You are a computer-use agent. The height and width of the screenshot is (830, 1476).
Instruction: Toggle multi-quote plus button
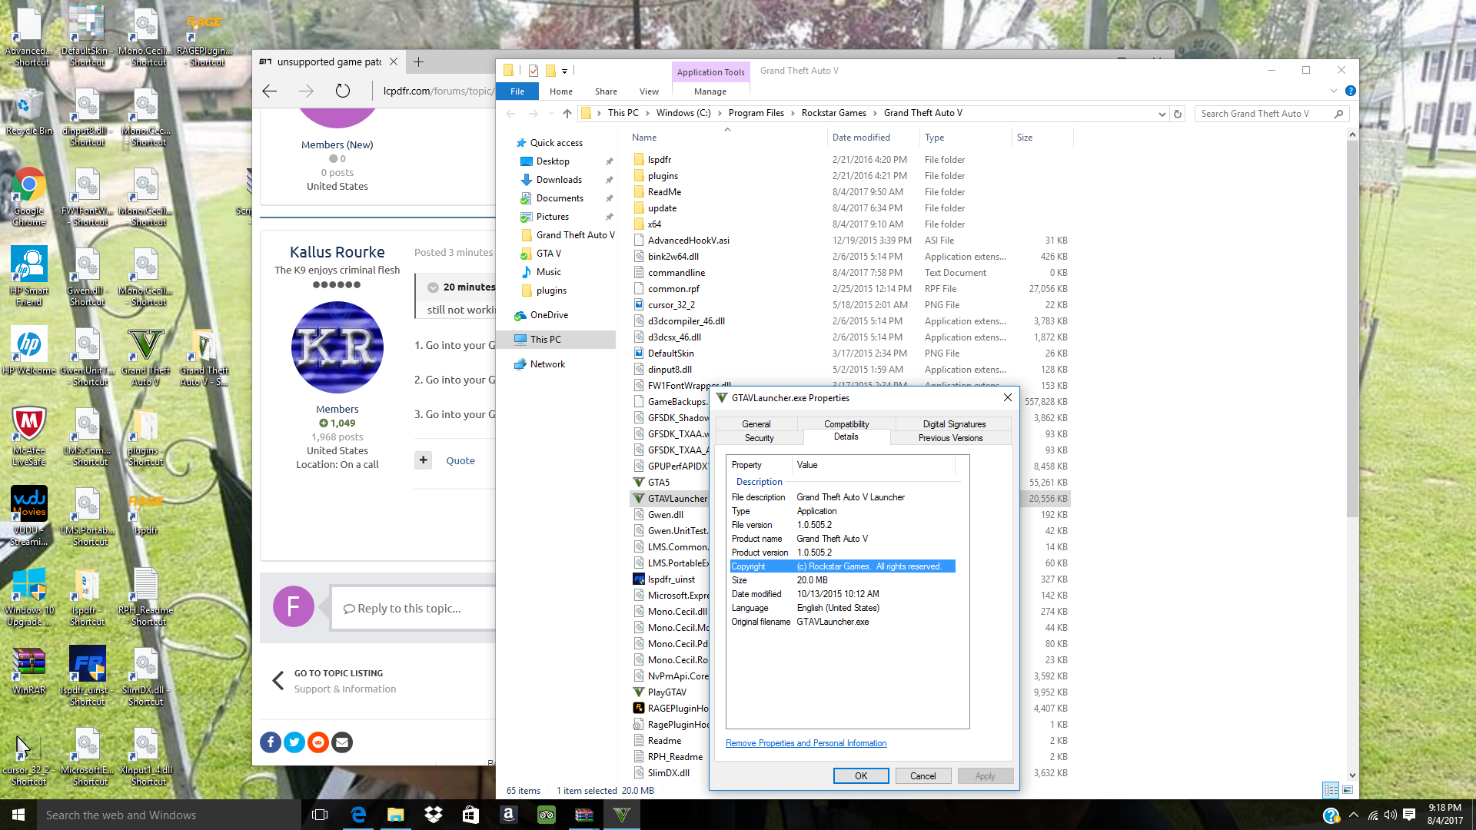point(423,460)
